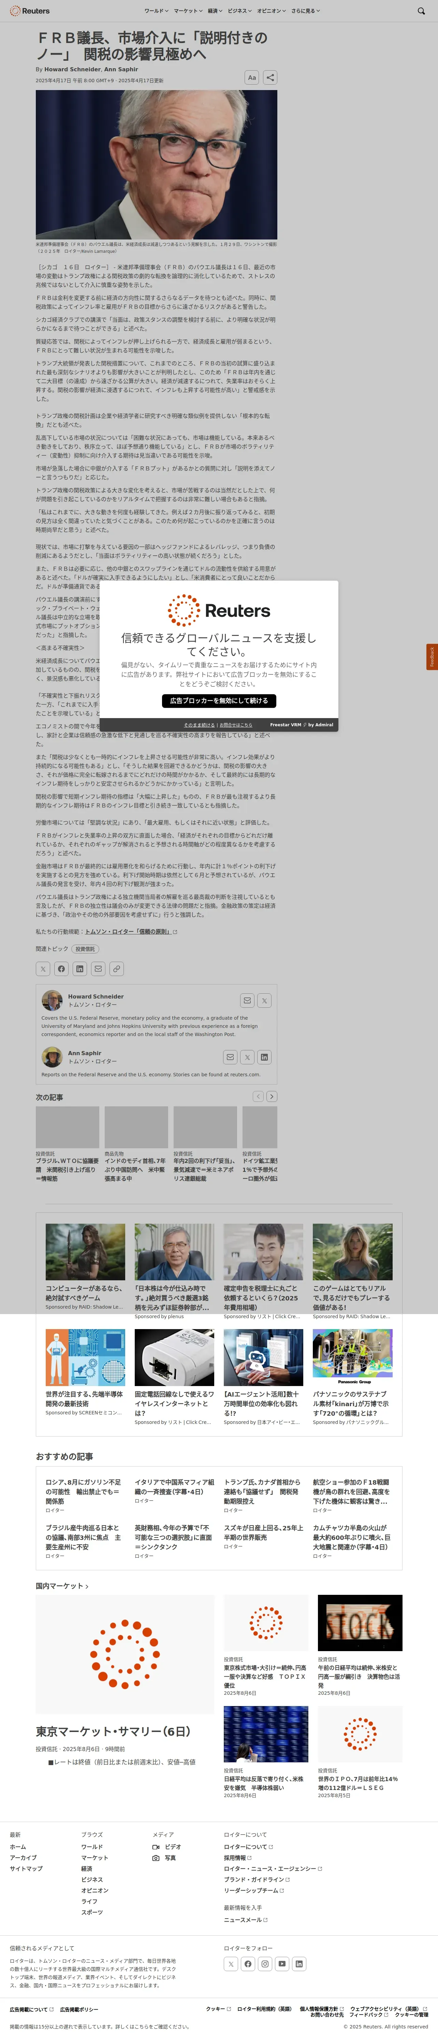
Task: Open the 国内マーケット section chevron link
Action: (62, 1586)
